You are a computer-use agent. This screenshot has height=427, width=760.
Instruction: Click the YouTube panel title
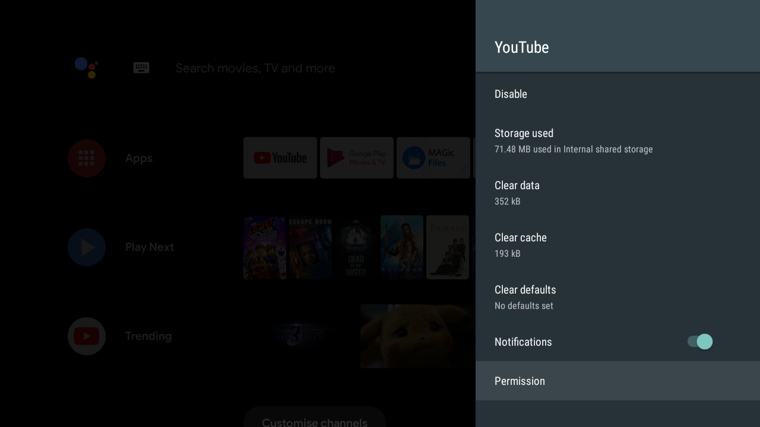(522, 47)
